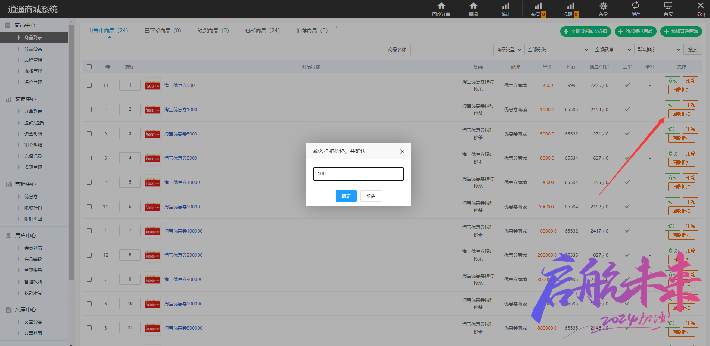Viewport: 710px width, 346px height.
Task: Click thumbnail of 淘宝优惠券1000
Action: pos(153,109)
